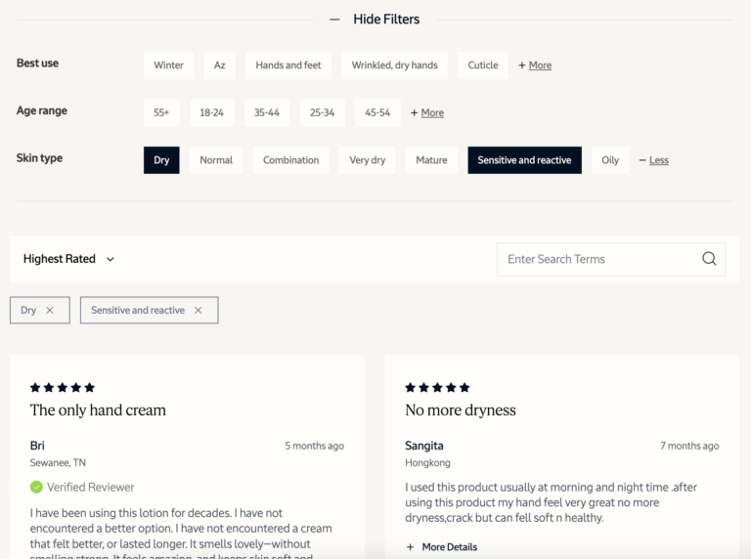751x559 pixels.
Task: Collapse Skin type options with Less
Action: (654, 160)
